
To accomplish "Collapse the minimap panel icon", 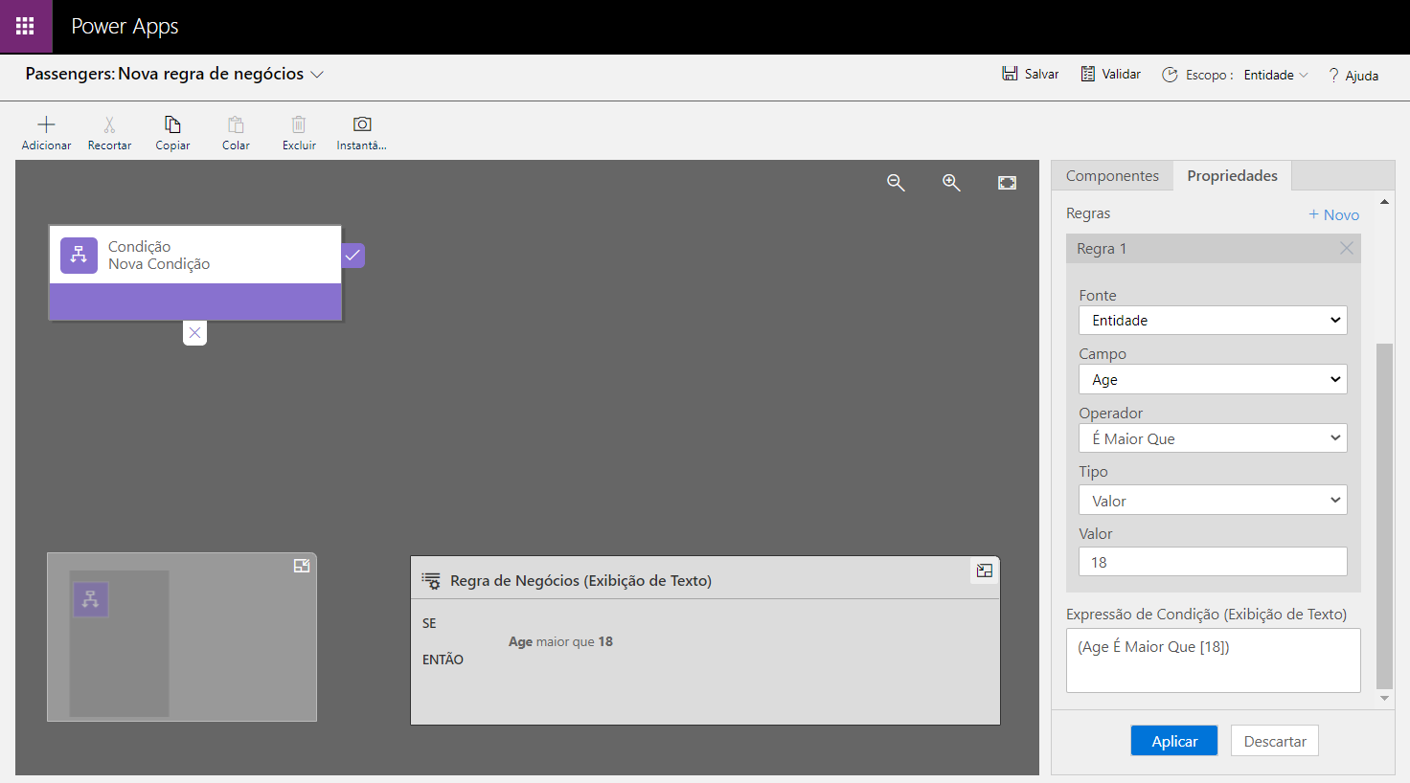I will (x=302, y=566).
